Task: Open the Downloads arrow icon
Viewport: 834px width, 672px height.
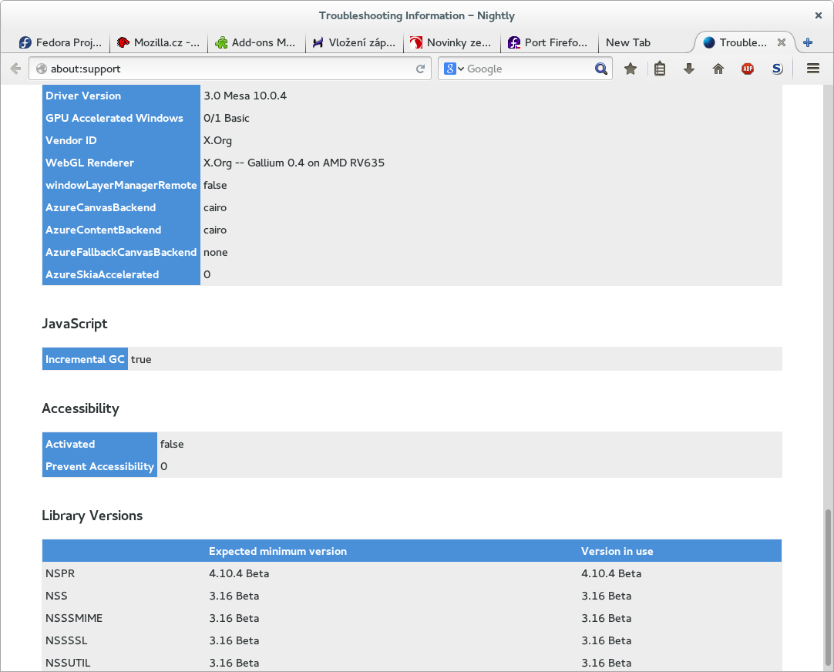Action: click(x=689, y=69)
